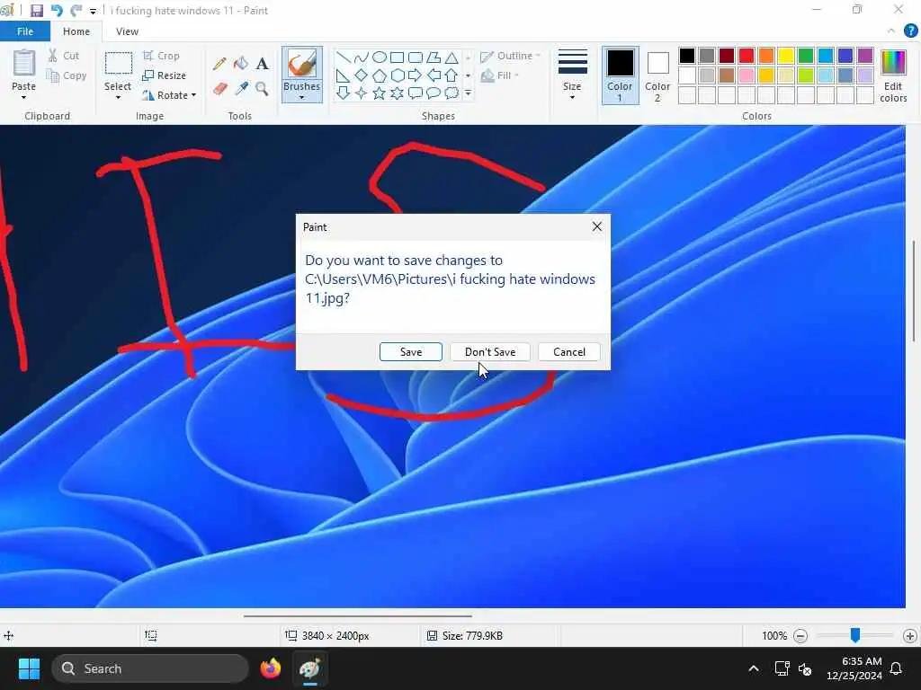Open the Rotate dropdown
921x690 pixels.
click(x=169, y=95)
